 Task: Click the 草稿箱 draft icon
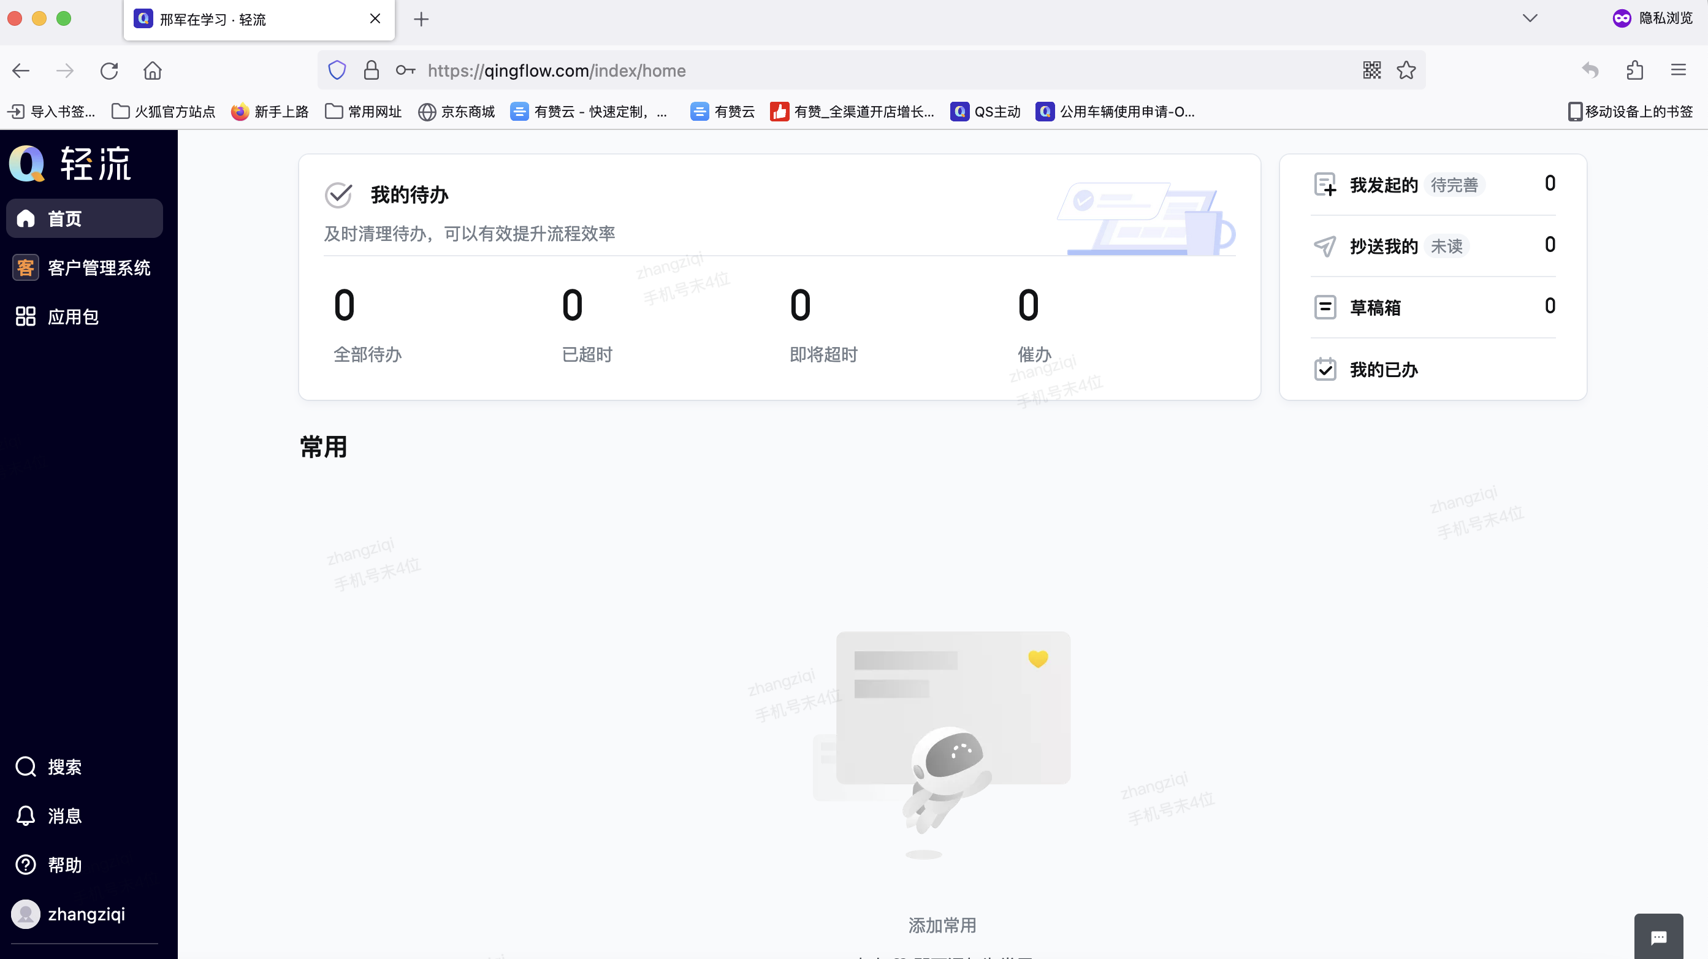1325,307
